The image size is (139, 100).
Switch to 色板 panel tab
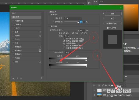coord(101,1)
